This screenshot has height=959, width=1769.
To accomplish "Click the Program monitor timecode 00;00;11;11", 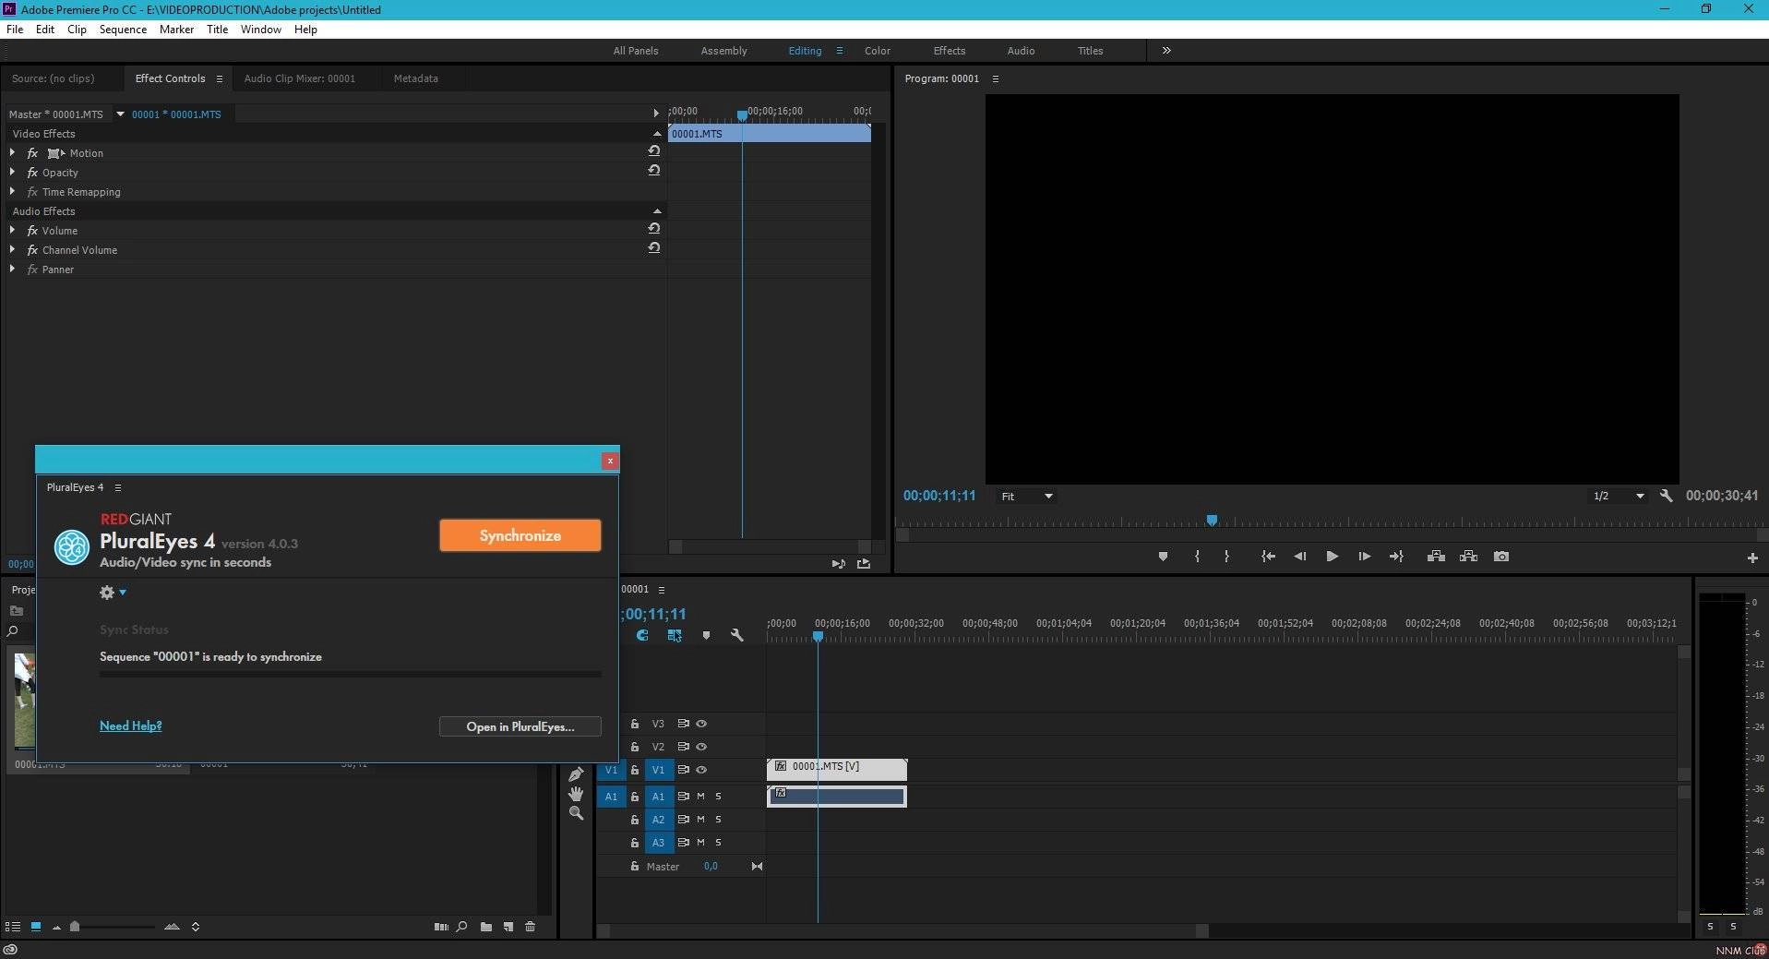I will [939, 496].
